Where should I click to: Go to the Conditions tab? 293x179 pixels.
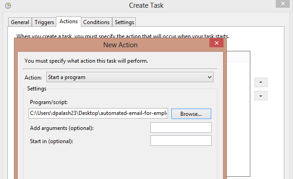pyautogui.click(x=96, y=22)
